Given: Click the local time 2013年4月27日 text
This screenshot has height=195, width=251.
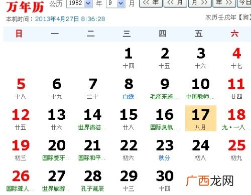Looking at the screenshot, I should (x=70, y=19).
